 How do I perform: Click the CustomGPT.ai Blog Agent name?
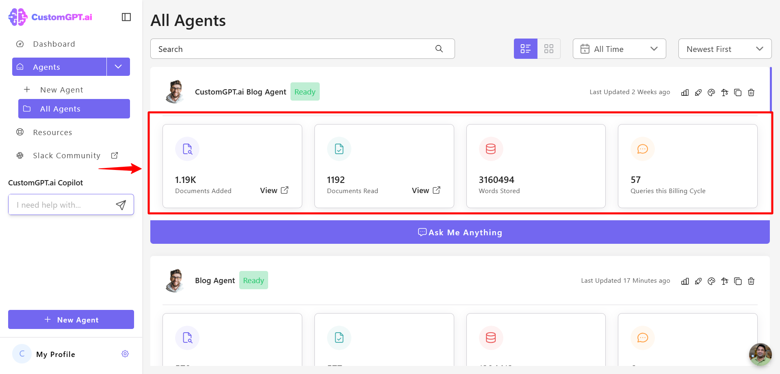pos(240,92)
